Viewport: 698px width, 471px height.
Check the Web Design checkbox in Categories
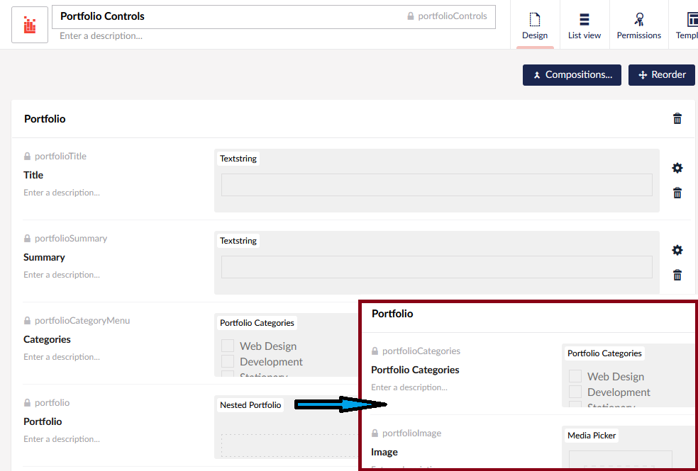click(228, 346)
